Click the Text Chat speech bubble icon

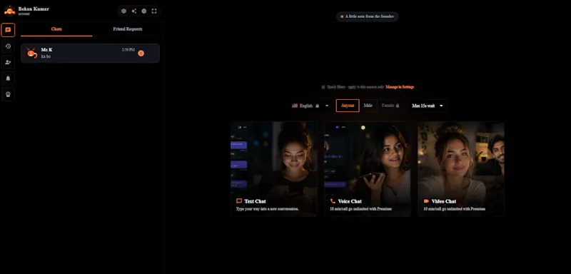click(x=239, y=201)
